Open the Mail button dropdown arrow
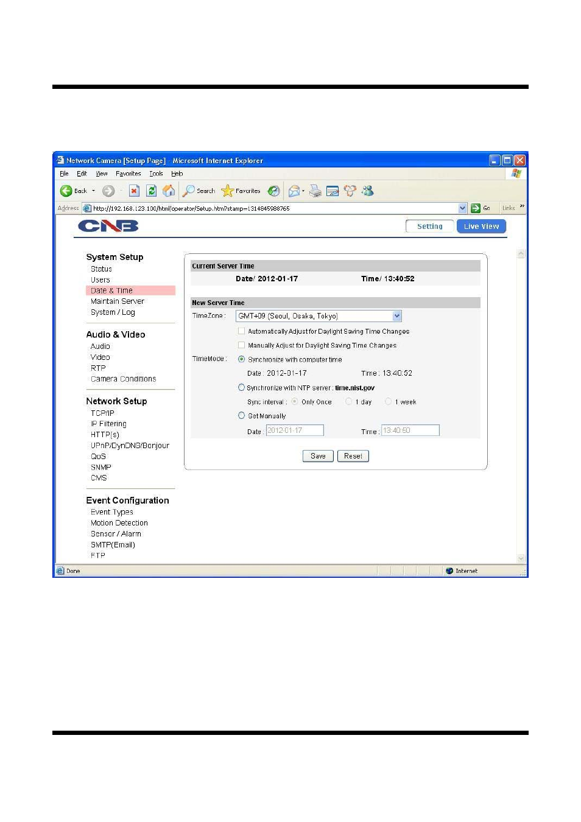The width and height of the screenshot is (581, 822). click(303, 191)
